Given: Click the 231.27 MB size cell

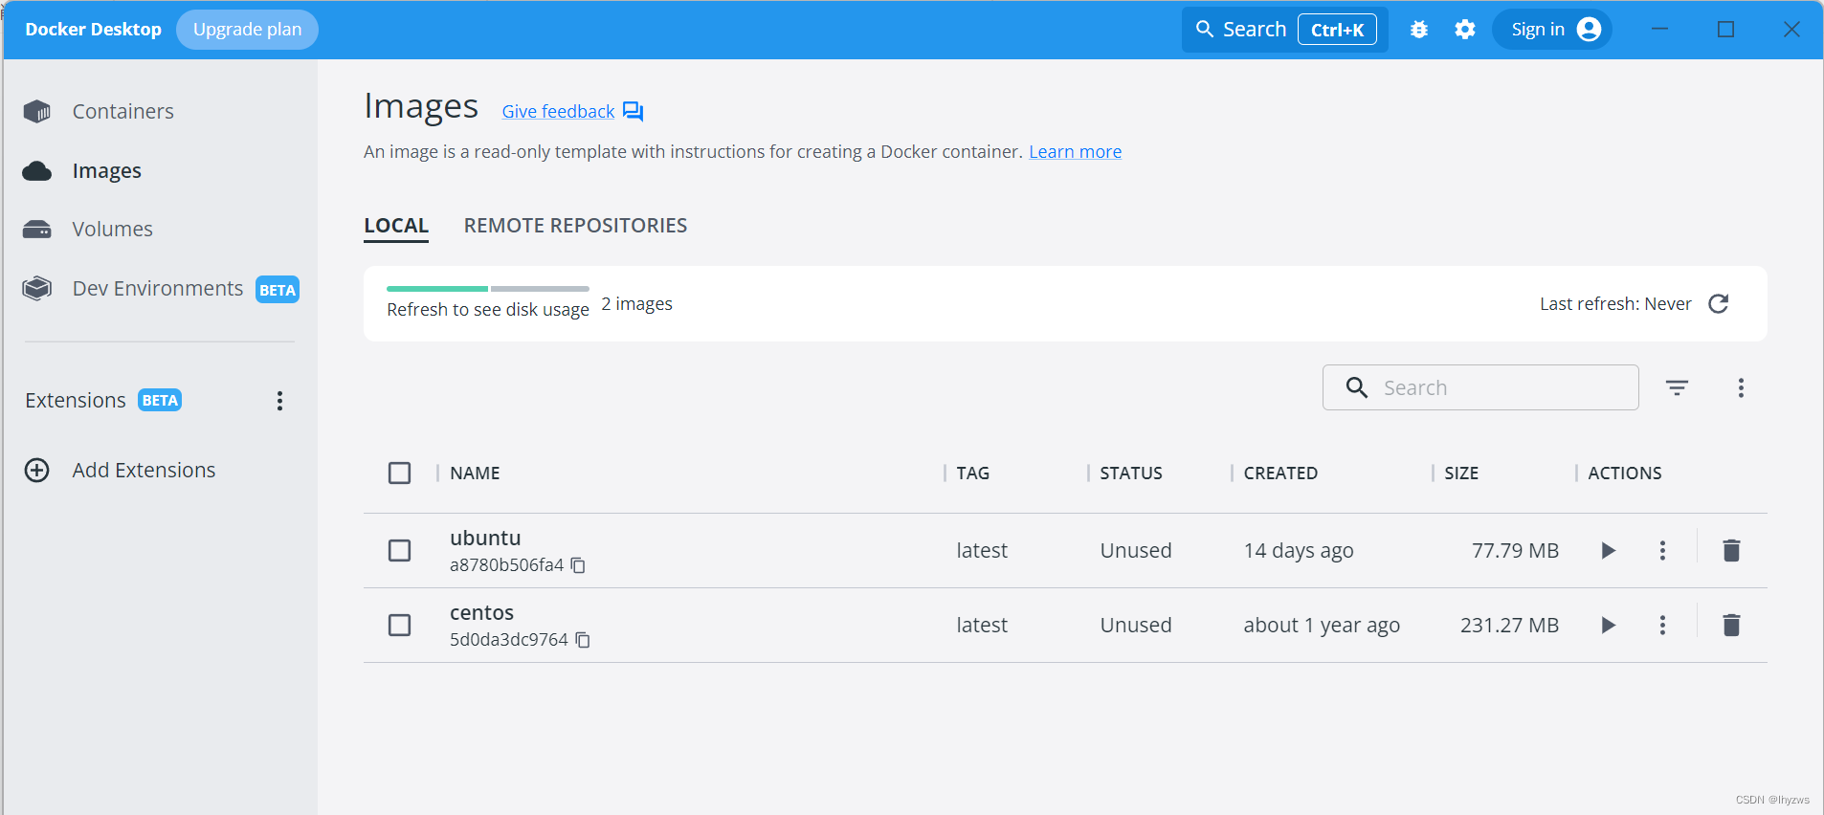Looking at the screenshot, I should (1509, 626).
